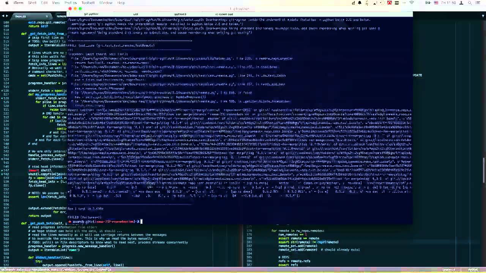Click the editor's tab scroll-left arrow
486x273 pixels.
[3, 16]
